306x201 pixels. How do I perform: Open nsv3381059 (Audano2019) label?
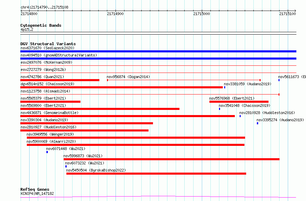[x=248, y=84]
